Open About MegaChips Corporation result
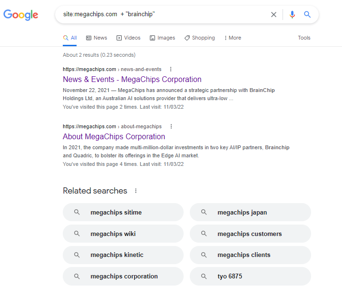 [114, 136]
